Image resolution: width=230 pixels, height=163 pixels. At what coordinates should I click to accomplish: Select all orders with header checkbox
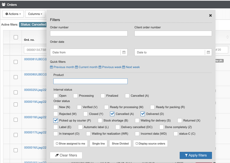pos(16,37)
